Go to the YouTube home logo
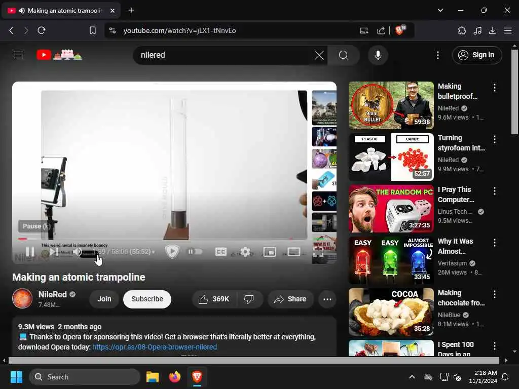 (x=59, y=55)
